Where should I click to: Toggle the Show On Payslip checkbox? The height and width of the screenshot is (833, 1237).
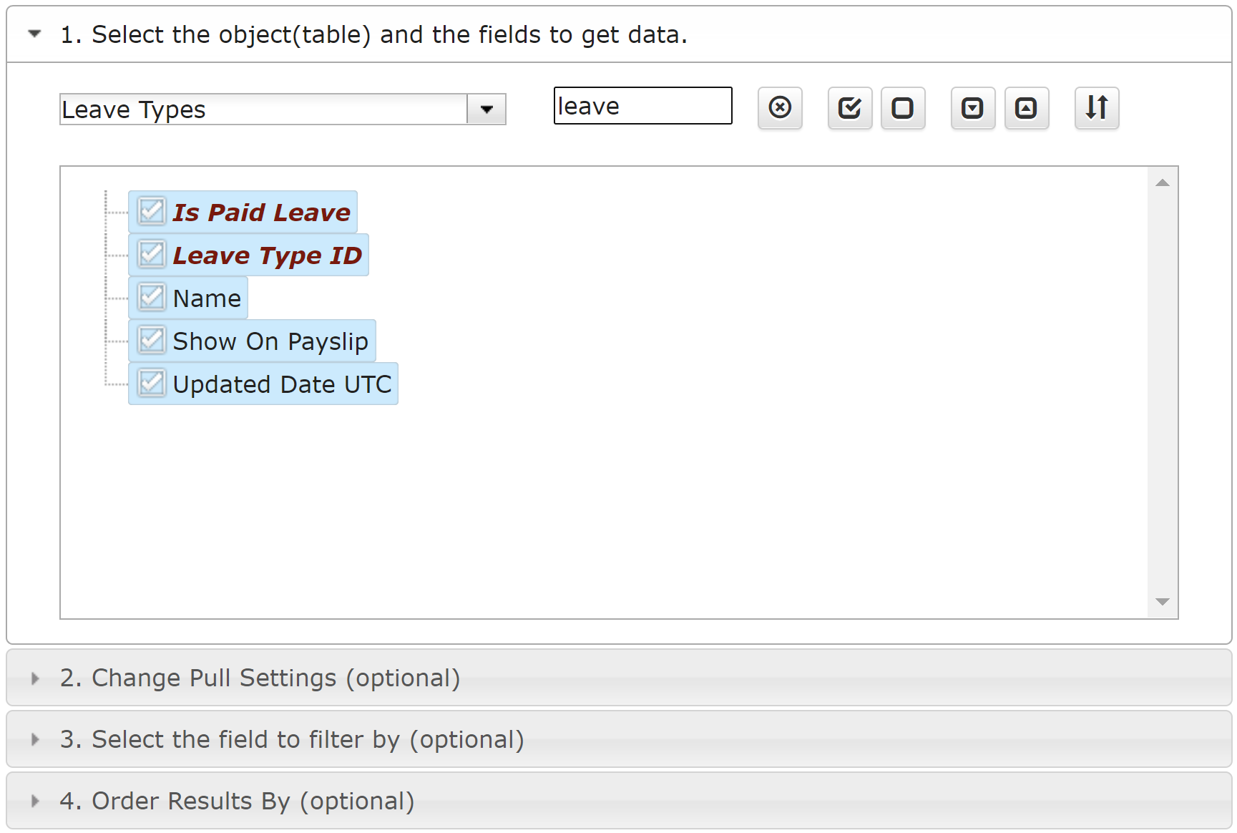click(152, 340)
